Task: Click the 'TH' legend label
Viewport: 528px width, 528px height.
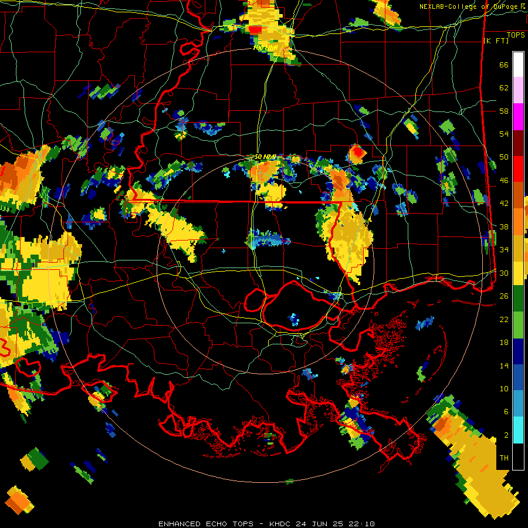Action: click(x=504, y=458)
